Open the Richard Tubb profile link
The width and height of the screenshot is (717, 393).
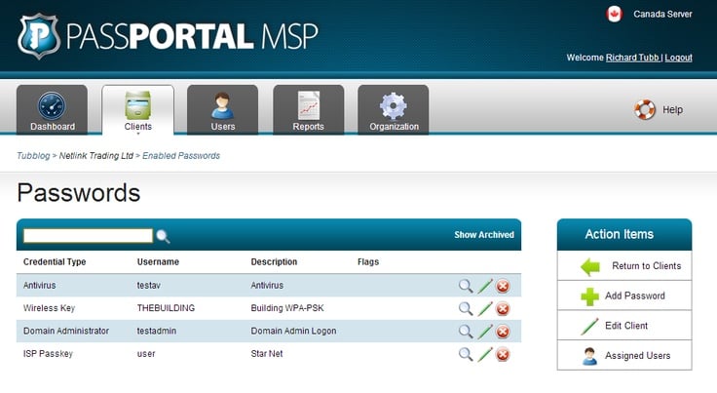click(x=633, y=58)
